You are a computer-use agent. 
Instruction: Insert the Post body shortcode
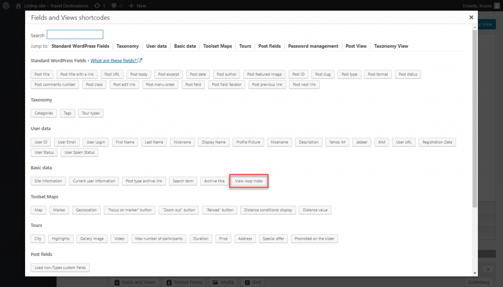(139, 74)
